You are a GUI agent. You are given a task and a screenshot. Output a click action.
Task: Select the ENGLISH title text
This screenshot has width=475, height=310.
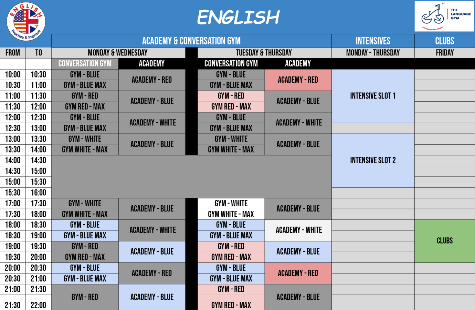click(238, 17)
